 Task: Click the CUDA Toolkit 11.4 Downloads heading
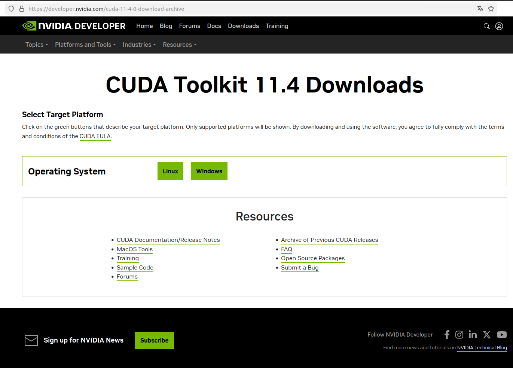pos(265,85)
